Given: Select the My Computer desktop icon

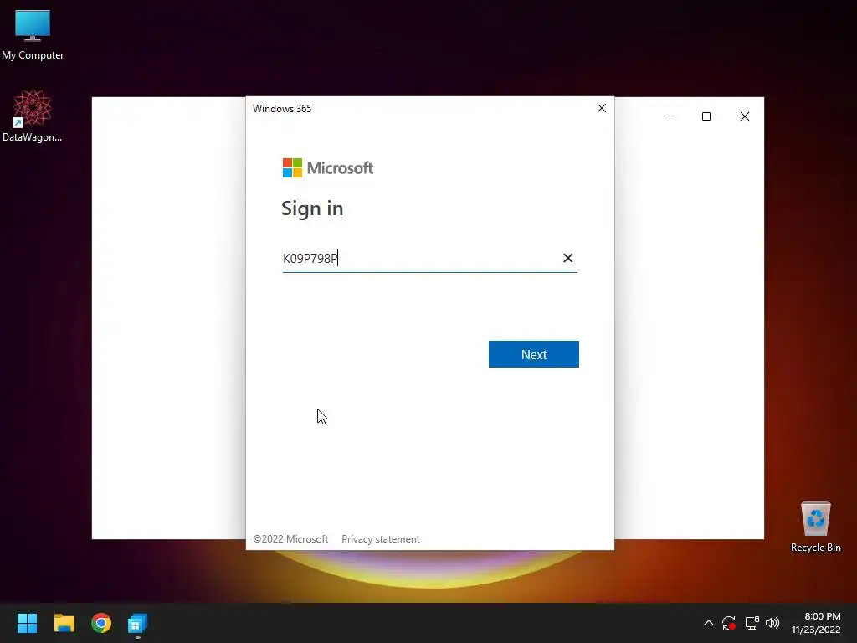Looking at the screenshot, I should click(33, 34).
